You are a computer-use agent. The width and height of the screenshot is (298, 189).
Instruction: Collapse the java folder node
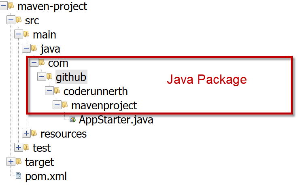coord(26,48)
